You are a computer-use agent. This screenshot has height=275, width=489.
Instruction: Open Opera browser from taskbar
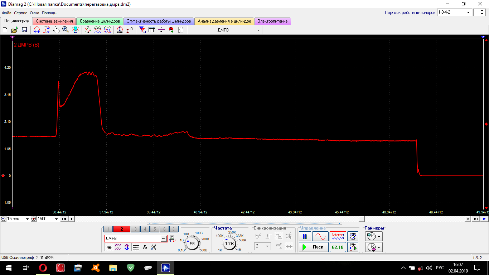(43, 267)
